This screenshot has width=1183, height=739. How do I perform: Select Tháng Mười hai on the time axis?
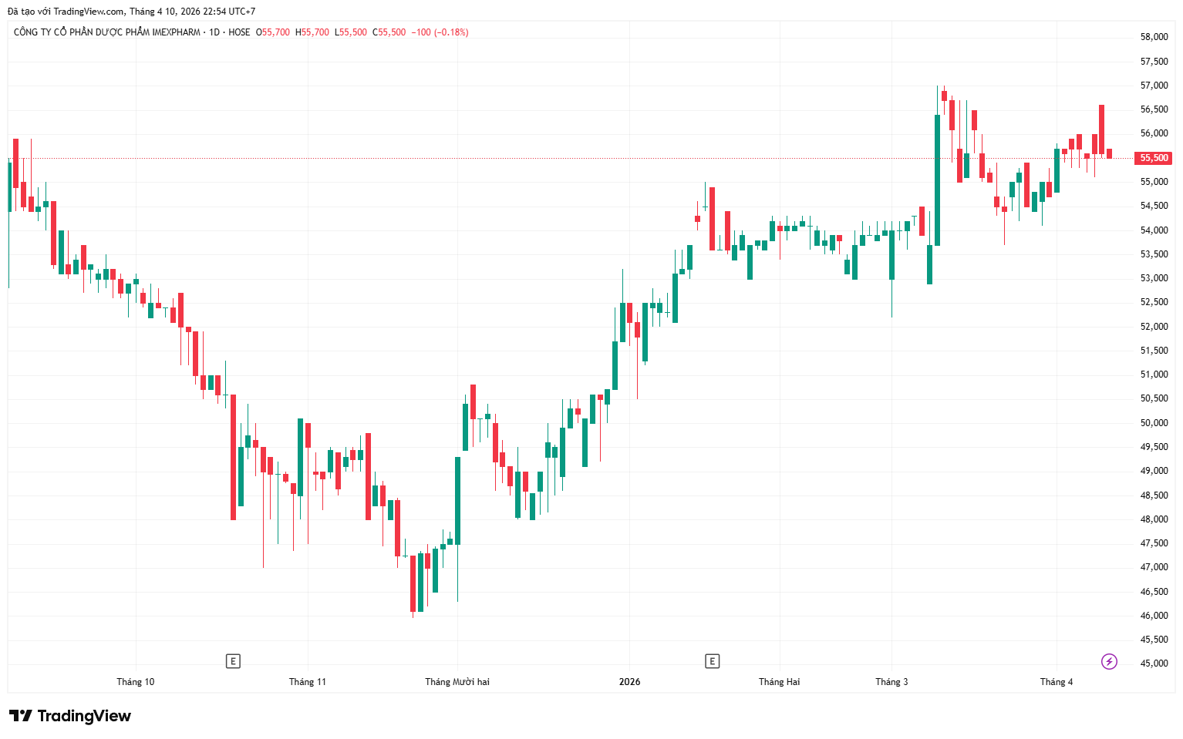[x=457, y=682]
